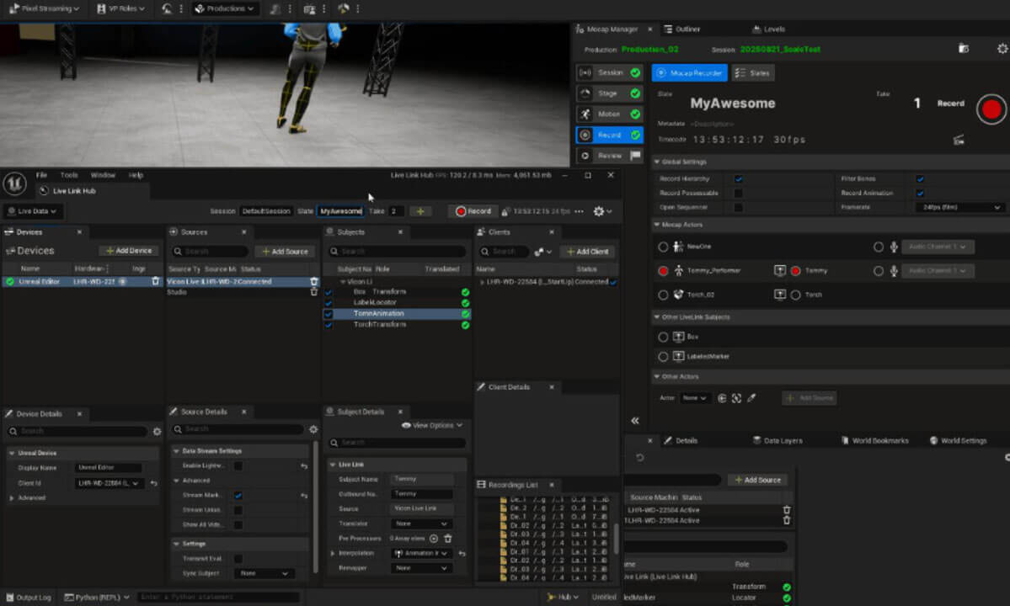
Task: Toggle the Record Possessable checkbox
Action: [x=738, y=193]
